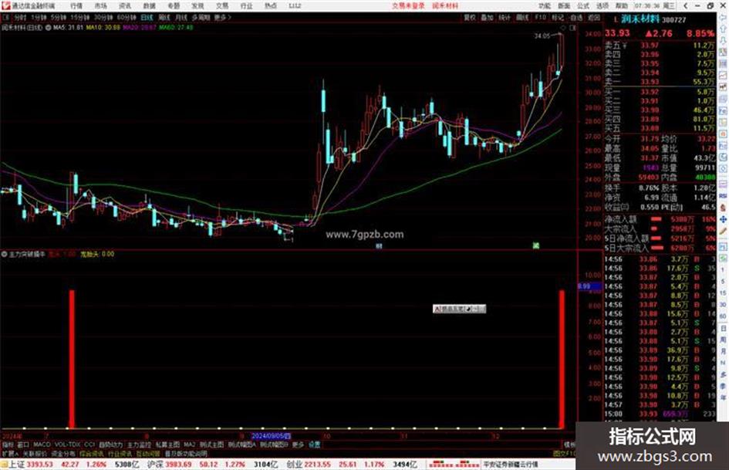The width and height of the screenshot is (729, 470).
Task: Click the 创业 index value in status bar
Action: pyautogui.click(x=318, y=465)
